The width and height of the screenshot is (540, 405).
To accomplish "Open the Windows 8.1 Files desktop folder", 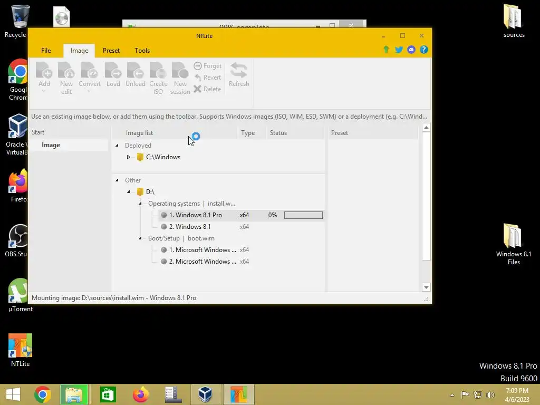I will tap(514, 244).
